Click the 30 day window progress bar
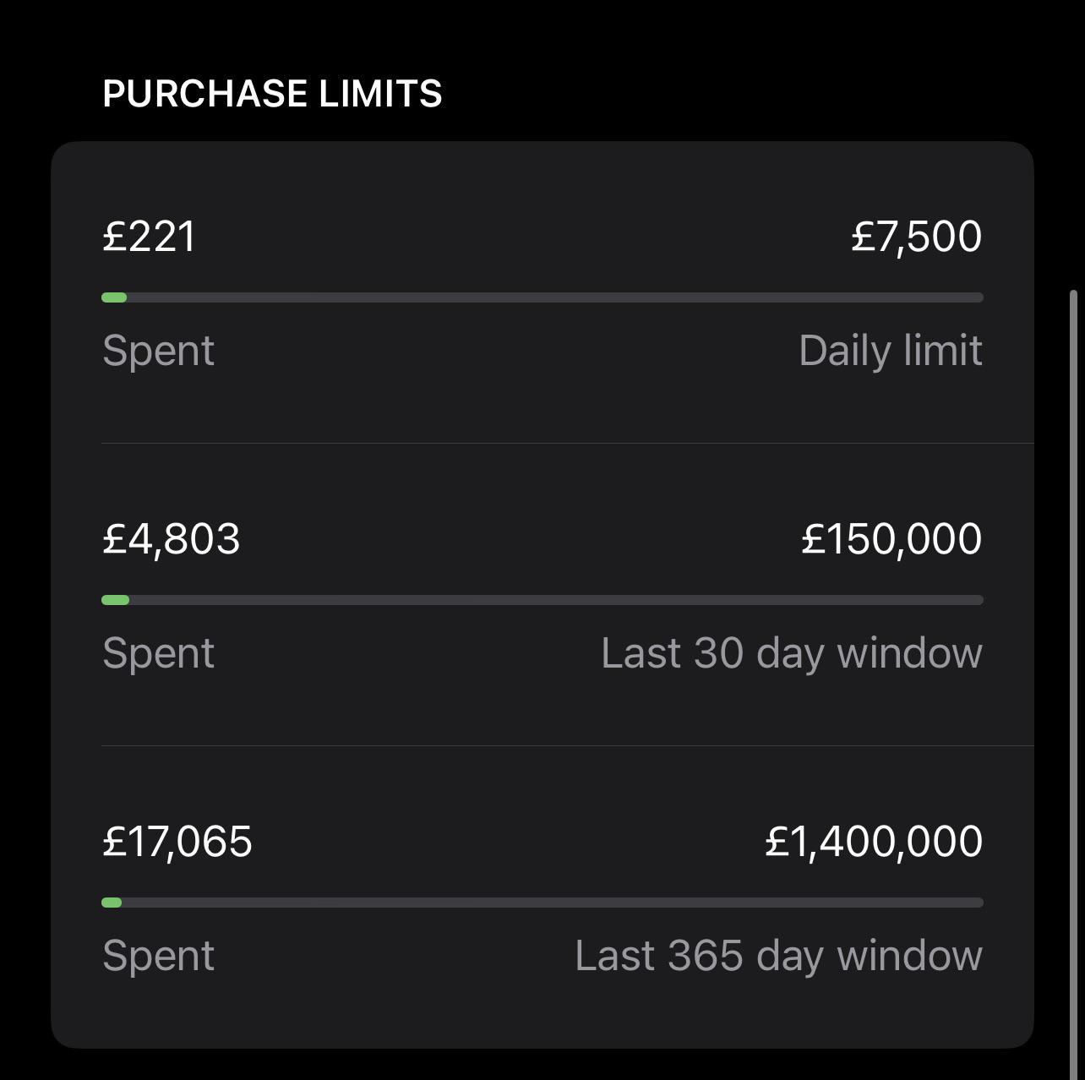 coord(541,600)
